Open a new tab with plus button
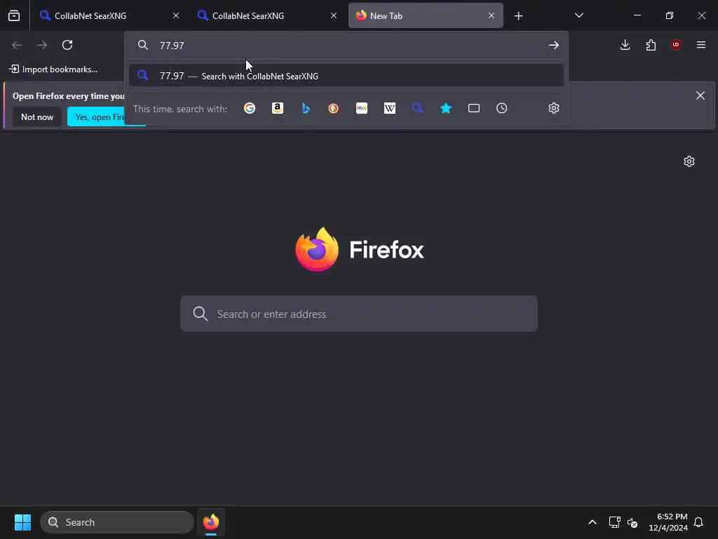The width and height of the screenshot is (718, 539). click(x=518, y=16)
